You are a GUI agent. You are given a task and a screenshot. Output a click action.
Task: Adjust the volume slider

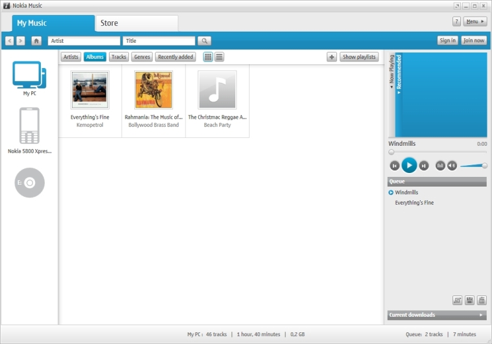[x=473, y=166]
